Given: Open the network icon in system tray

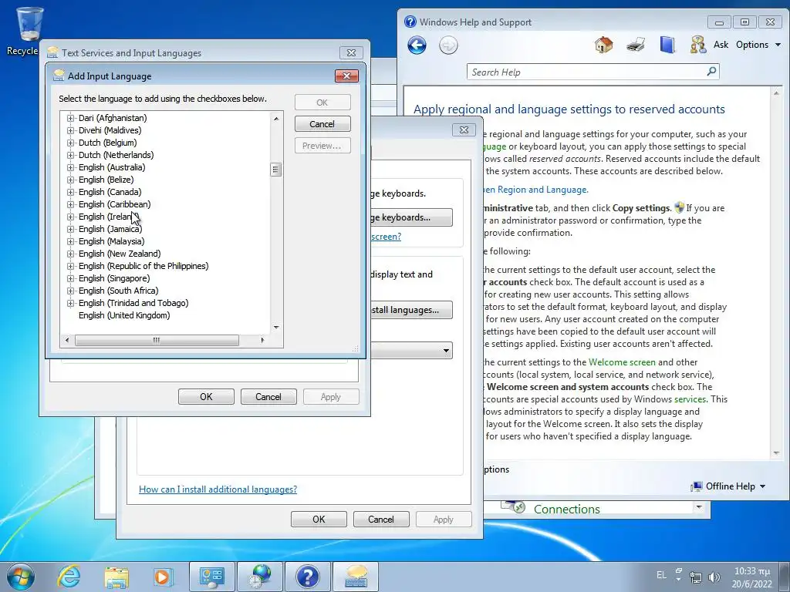Looking at the screenshot, I should pos(696,577).
